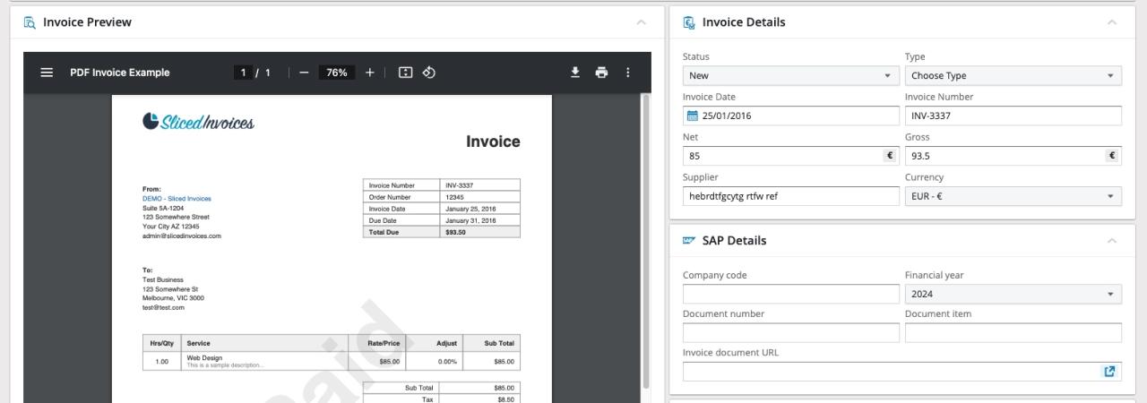Download the PDF invoice
Image resolution: width=1147 pixels, height=403 pixels.
[x=575, y=73]
